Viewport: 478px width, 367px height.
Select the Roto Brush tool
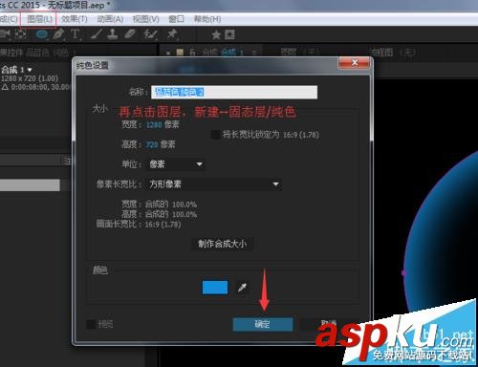click(x=150, y=33)
